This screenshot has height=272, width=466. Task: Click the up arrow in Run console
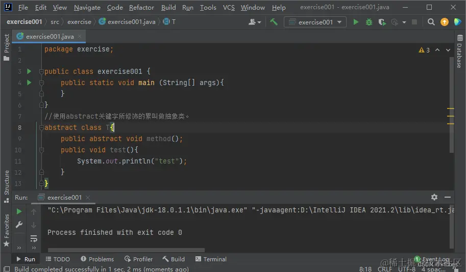pyautogui.click(x=34, y=211)
